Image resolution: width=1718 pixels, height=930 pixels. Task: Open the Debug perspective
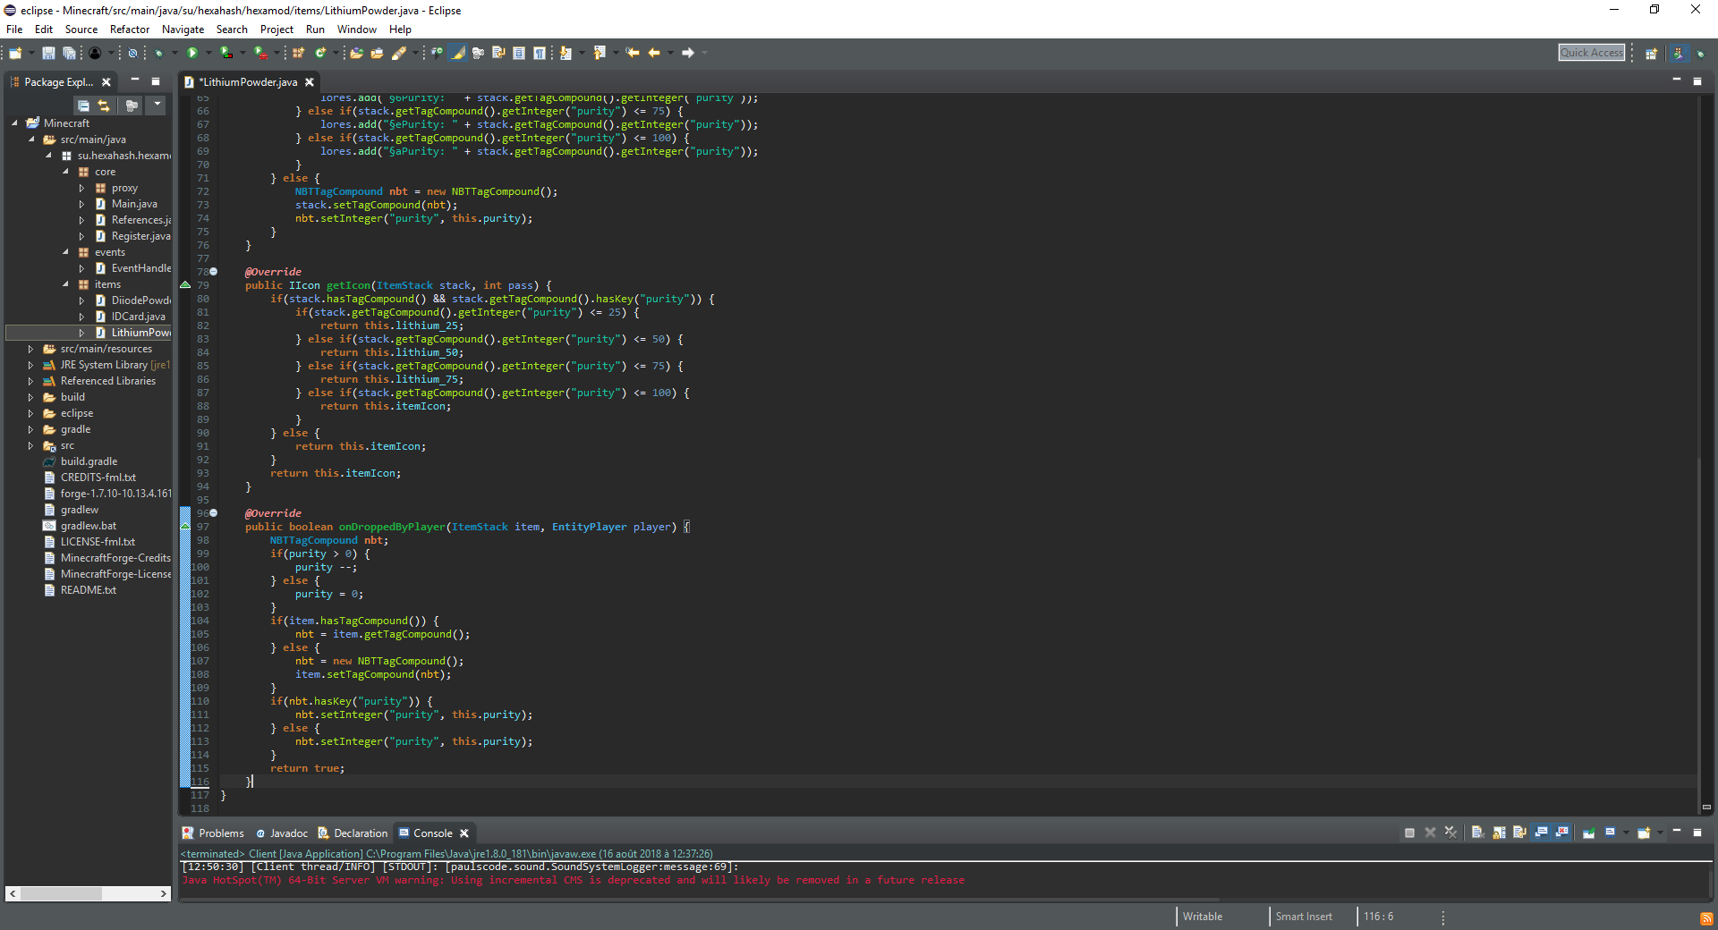[1701, 54]
